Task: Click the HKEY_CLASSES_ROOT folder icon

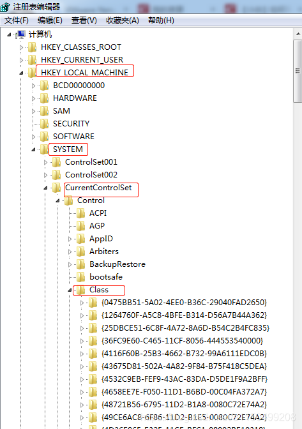Action: tap(33, 47)
